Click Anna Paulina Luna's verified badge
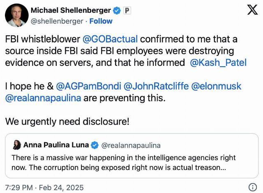Image resolution: width=263 pixels, height=193 pixels. coord(95,145)
